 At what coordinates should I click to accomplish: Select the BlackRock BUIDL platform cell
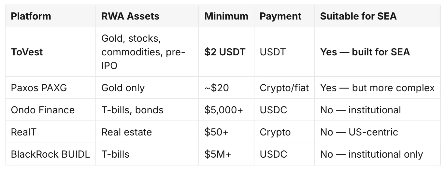point(50,154)
